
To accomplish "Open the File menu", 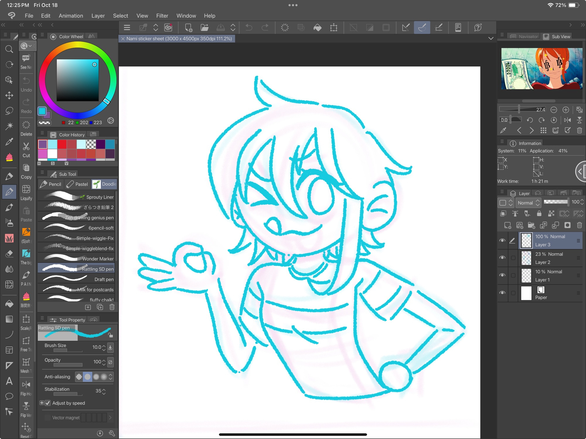I will point(29,16).
